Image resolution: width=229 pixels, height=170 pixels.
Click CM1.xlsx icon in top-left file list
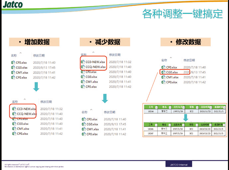(13, 72)
